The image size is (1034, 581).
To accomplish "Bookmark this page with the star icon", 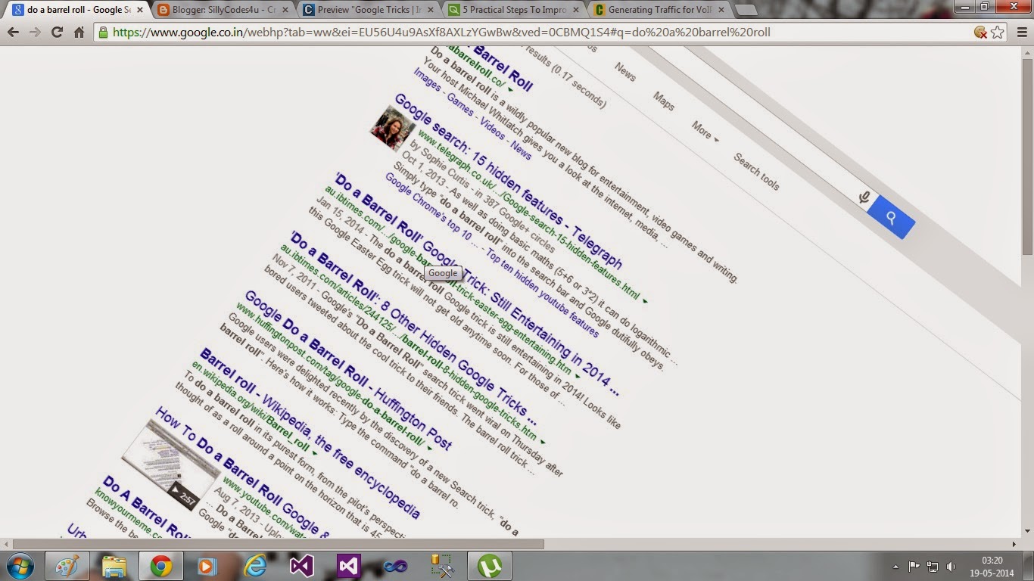I will (x=998, y=33).
